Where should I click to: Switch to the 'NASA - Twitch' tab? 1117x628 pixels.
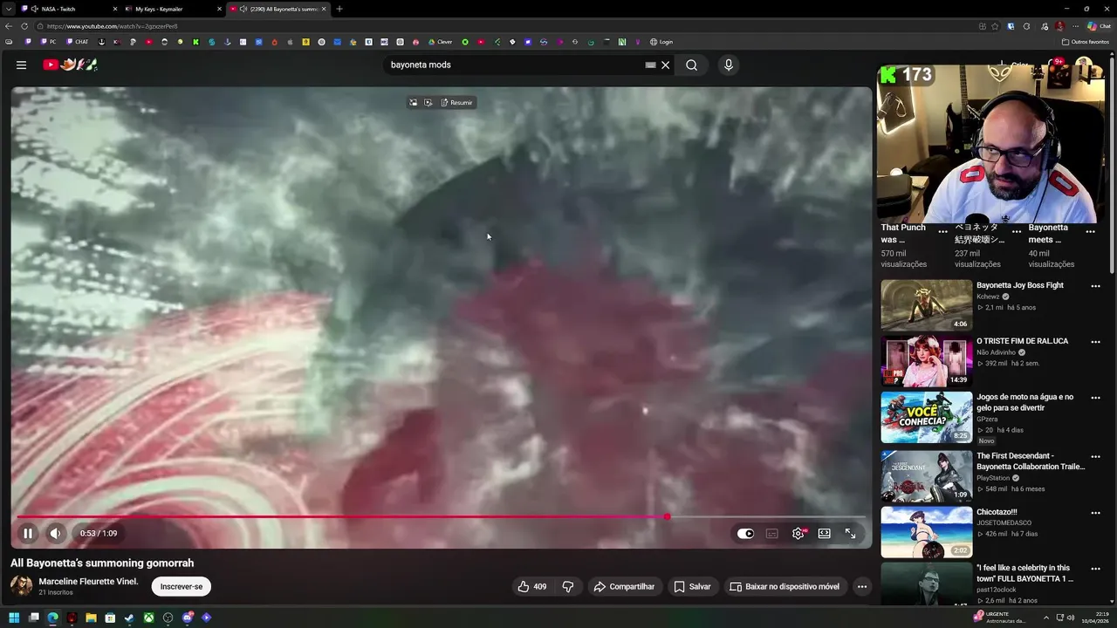pos(70,9)
